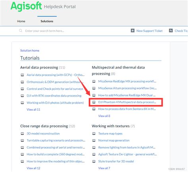Click the book icon beside 3D model reconstruction

click(x=22, y=134)
